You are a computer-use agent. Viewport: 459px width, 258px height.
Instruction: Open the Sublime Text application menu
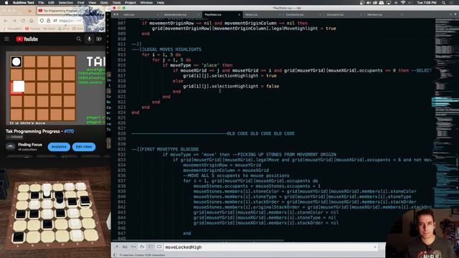(24, 3)
